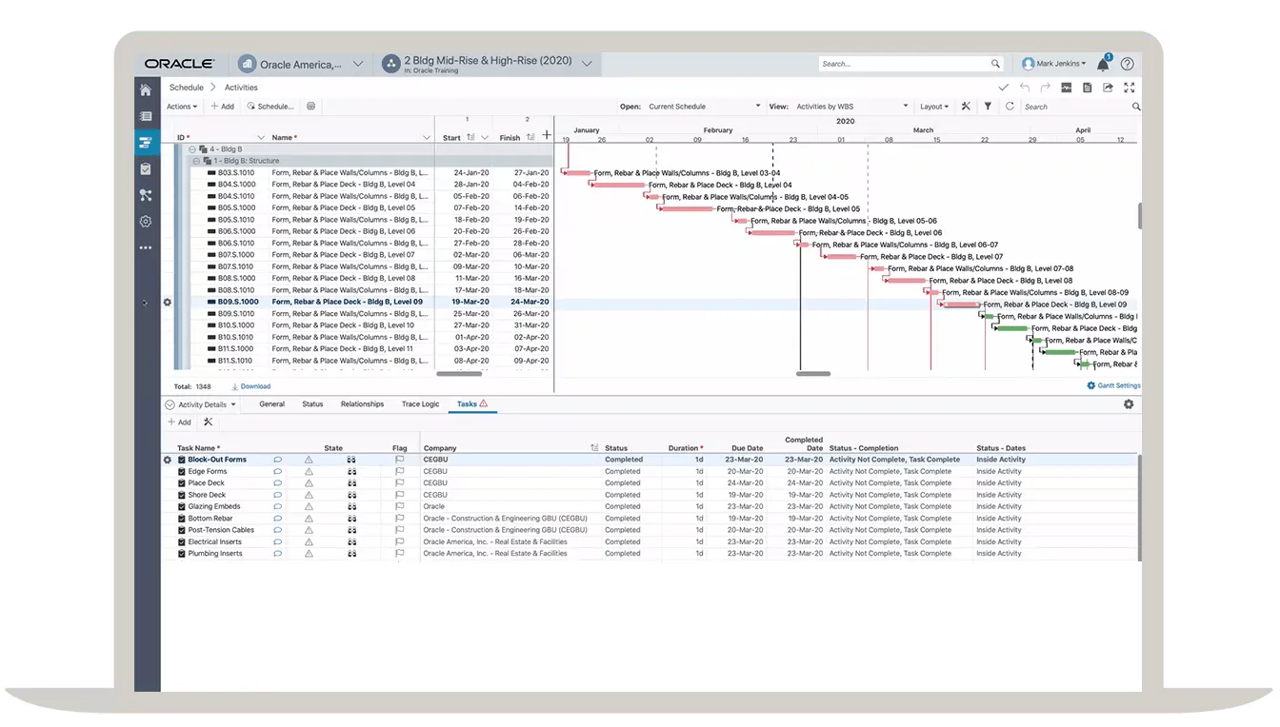Click the Download link
The image size is (1280, 727).
[251, 386]
